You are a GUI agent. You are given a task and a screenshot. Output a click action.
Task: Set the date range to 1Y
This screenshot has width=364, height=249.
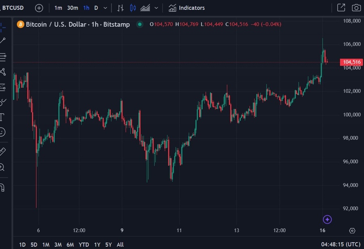click(97, 245)
